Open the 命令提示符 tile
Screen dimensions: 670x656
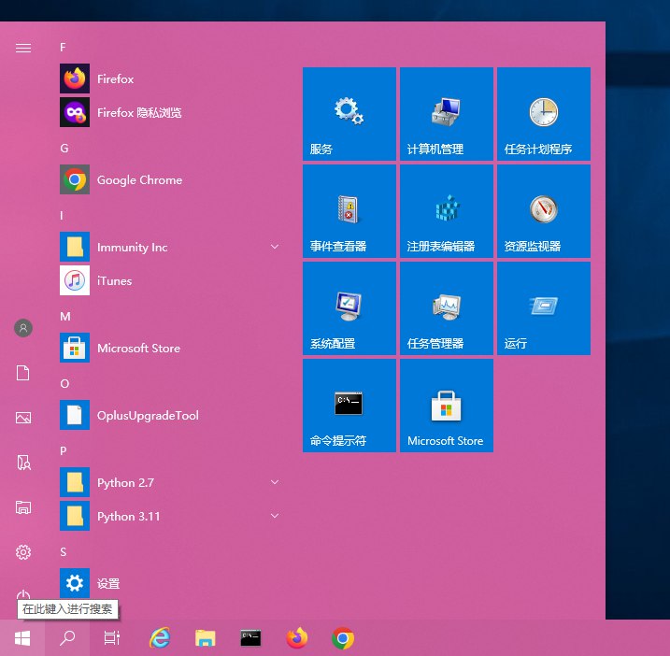coord(349,406)
